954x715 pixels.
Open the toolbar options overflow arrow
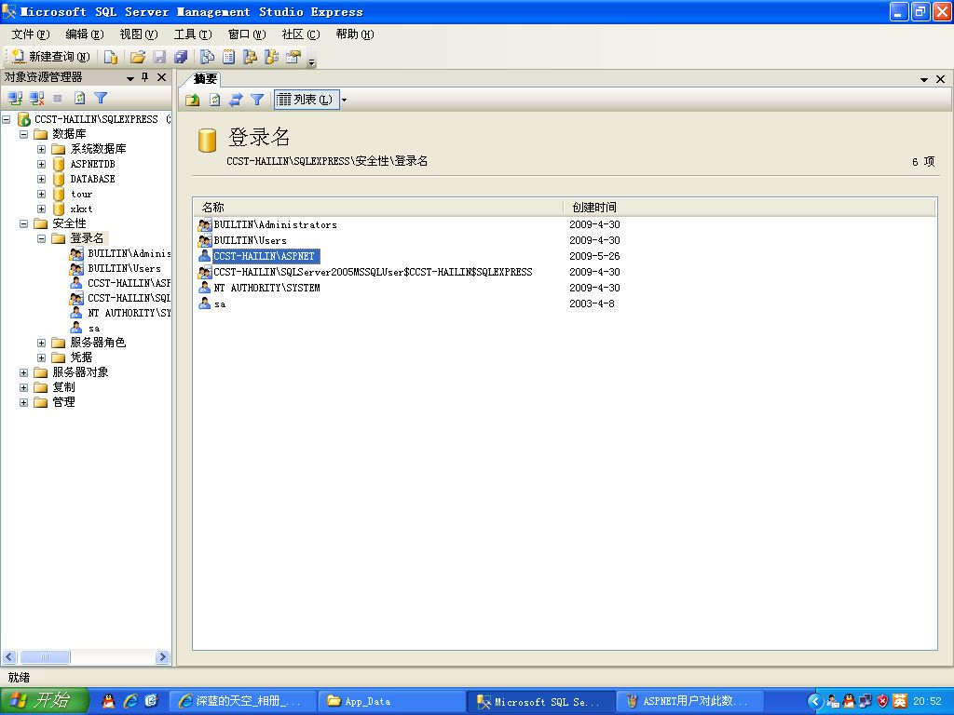[x=311, y=61]
